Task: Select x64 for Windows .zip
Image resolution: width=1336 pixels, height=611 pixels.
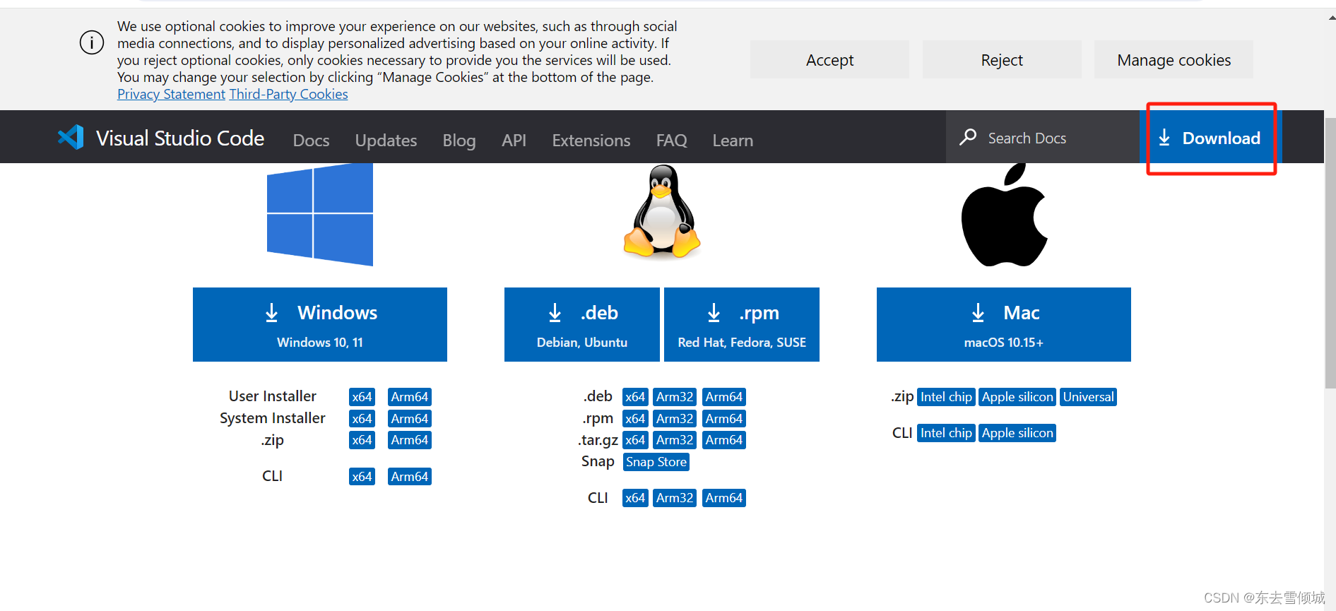Action: click(362, 440)
